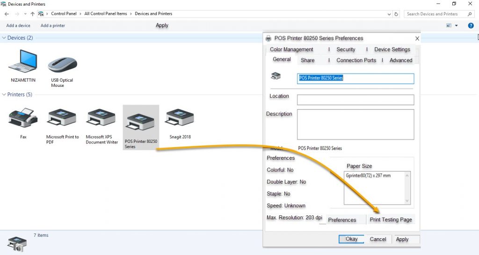Go up one folder level
The width and height of the screenshot is (479, 255).
coord(32,14)
